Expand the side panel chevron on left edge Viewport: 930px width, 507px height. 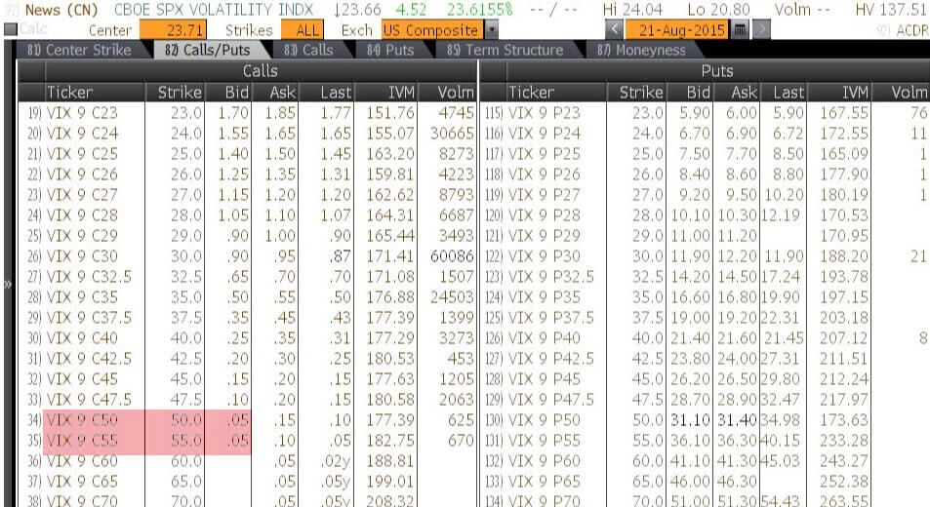pos(8,286)
